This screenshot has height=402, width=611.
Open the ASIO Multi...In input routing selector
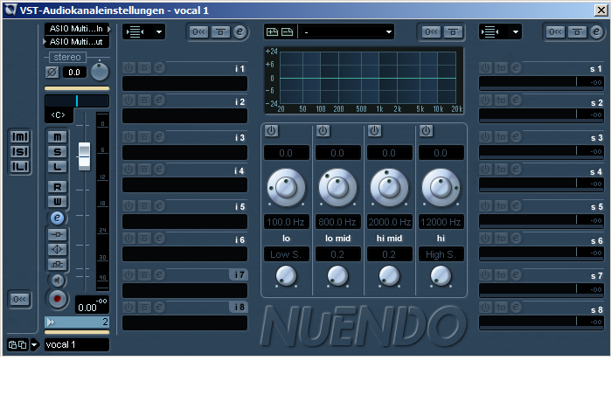coord(77,29)
